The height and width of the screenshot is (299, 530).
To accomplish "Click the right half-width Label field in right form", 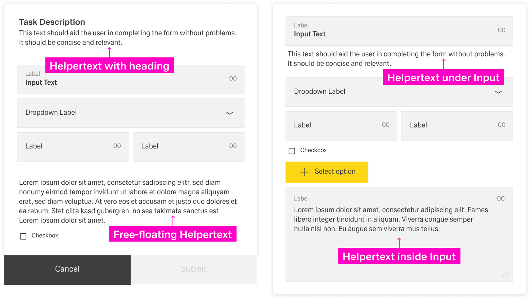I will [457, 126].
